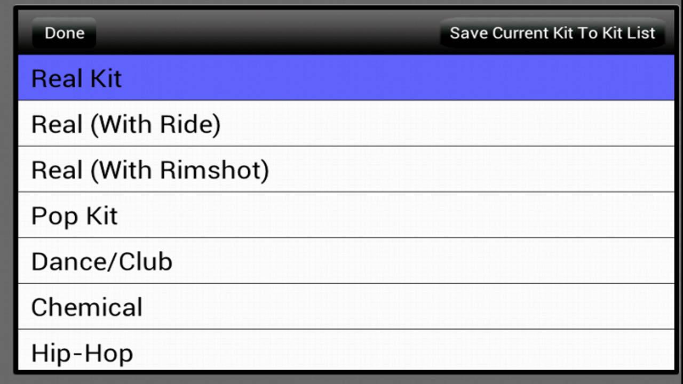Pick the Real (With Rimshot) kit

click(346, 170)
